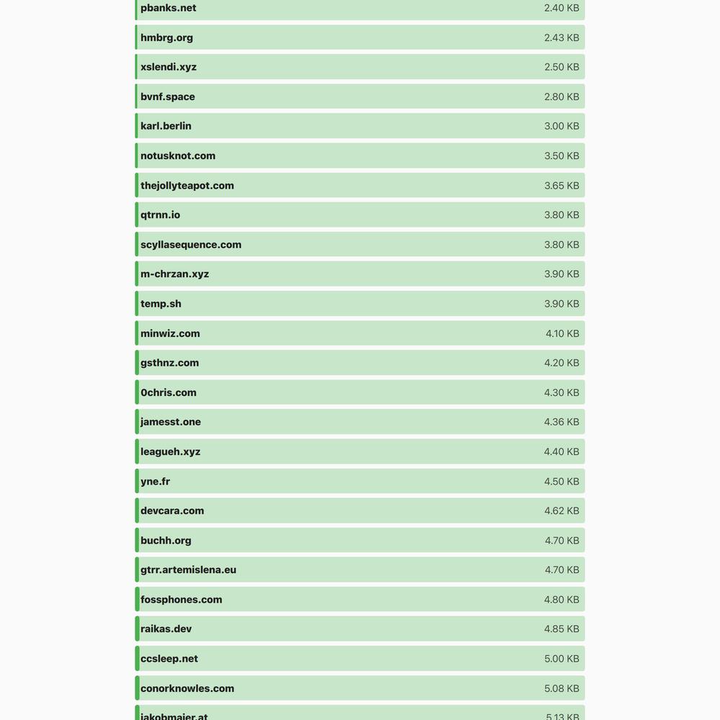Open 0chris.com from the list

pos(168,392)
